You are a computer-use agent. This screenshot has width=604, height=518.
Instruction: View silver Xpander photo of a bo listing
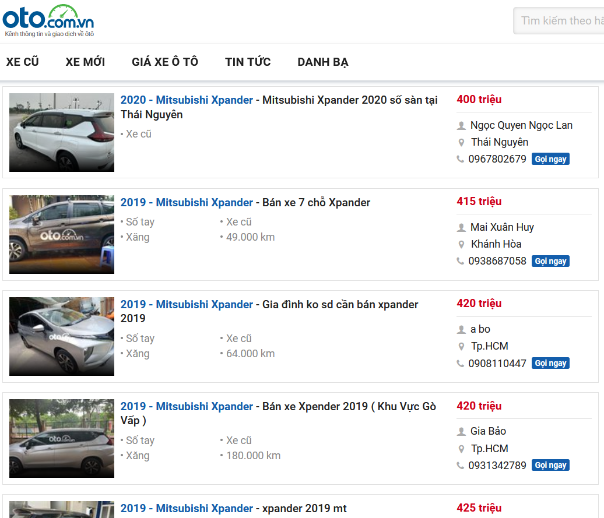pyautogui.click(x=62, y=336)
